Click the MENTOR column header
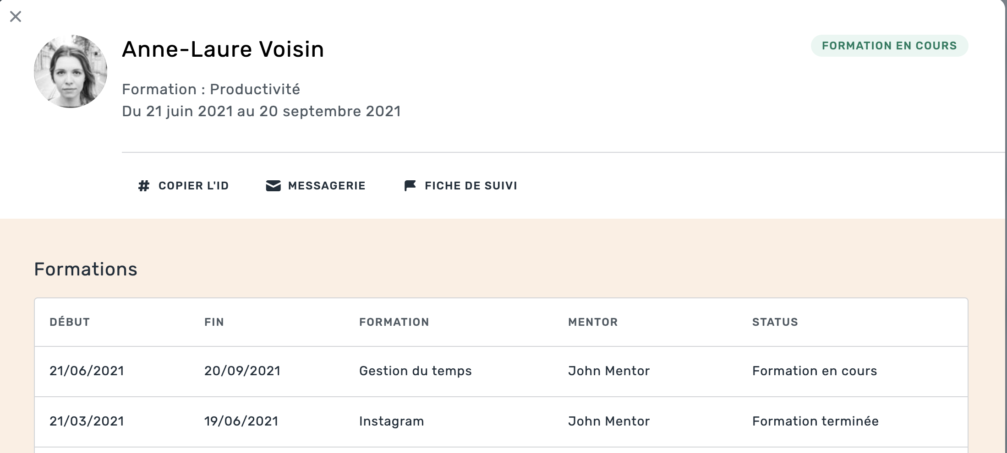Screen dimensions: 1007x453 pyautogui.click(x=593, y=322)
